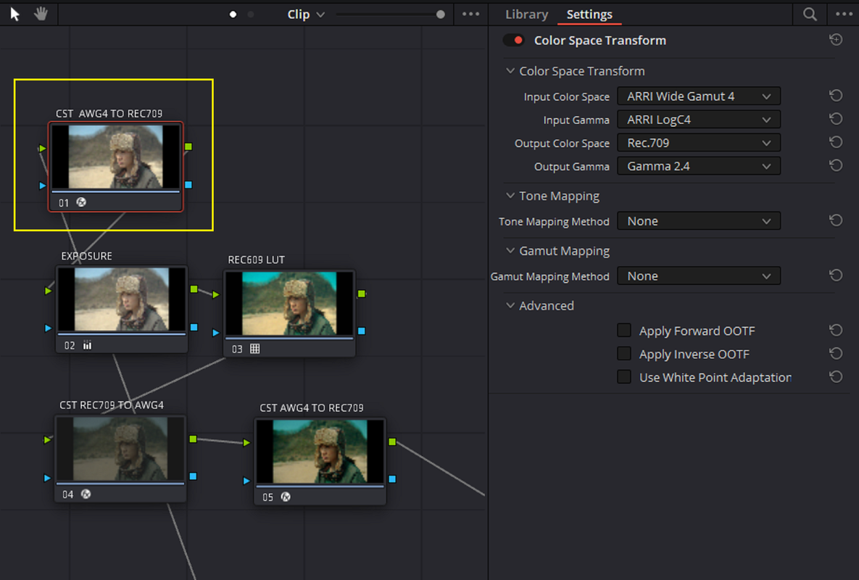The image size is (859, 580).
Task: Reset the Input Color Space value
Action: coord(836,96)
